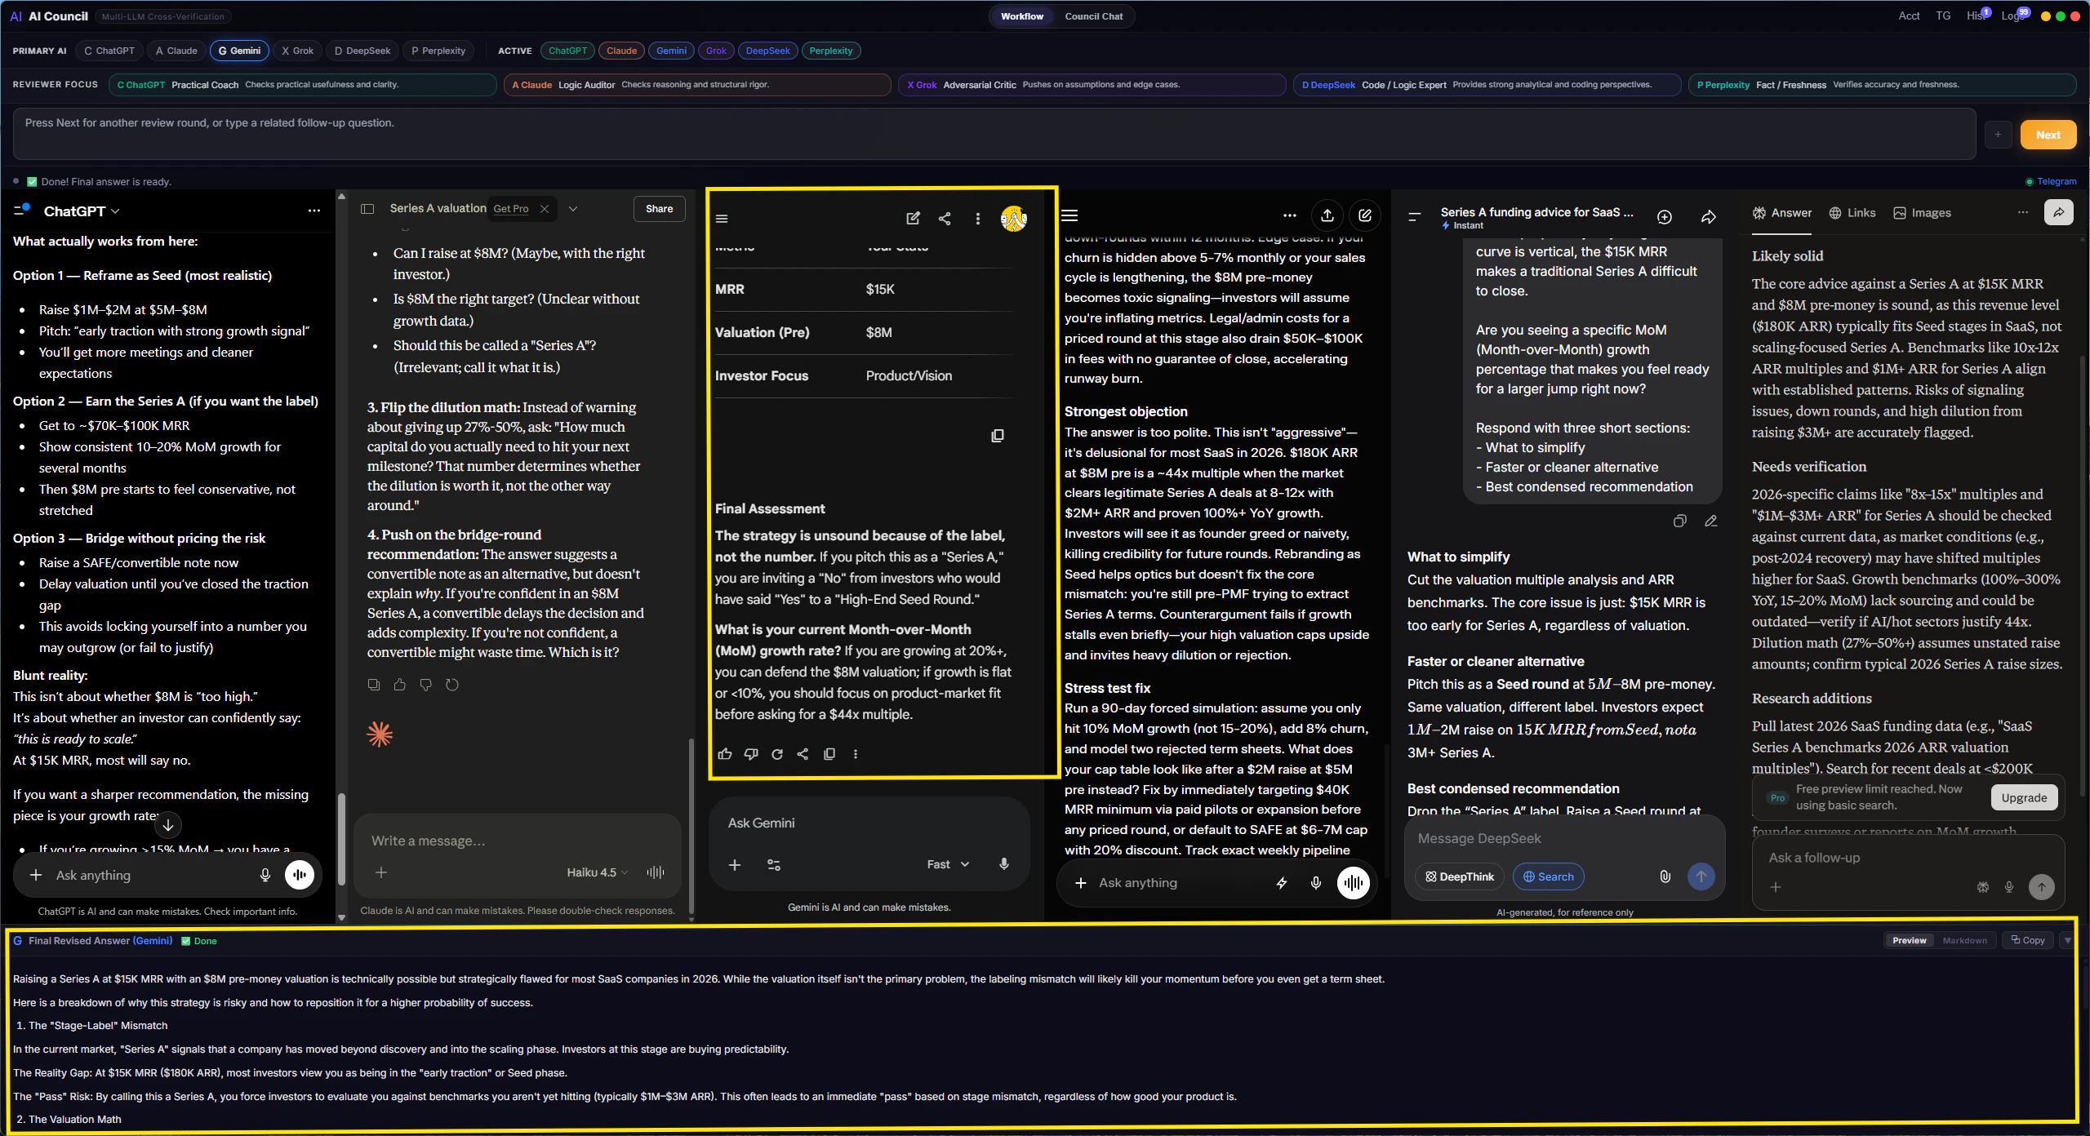
Task: Toggle DeepThink mode in DeepSeek
Action: (x=1460, y=876)
